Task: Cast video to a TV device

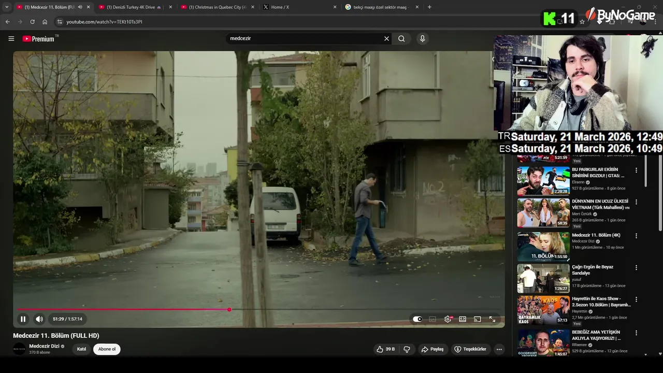Action: pyautogui.click(x=478, y=319)
